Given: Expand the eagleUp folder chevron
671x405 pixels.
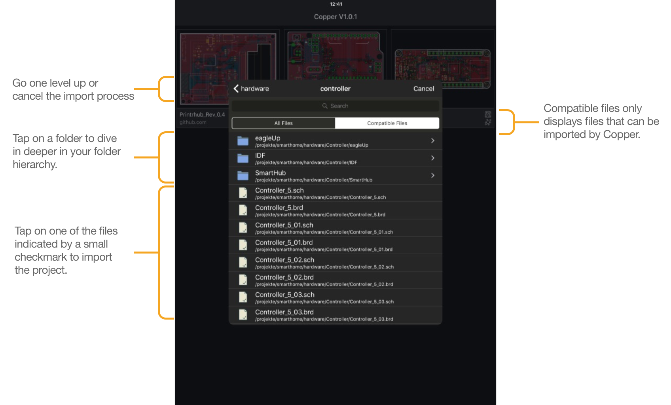Looking at the screenshot, I should tap(432, 141).
